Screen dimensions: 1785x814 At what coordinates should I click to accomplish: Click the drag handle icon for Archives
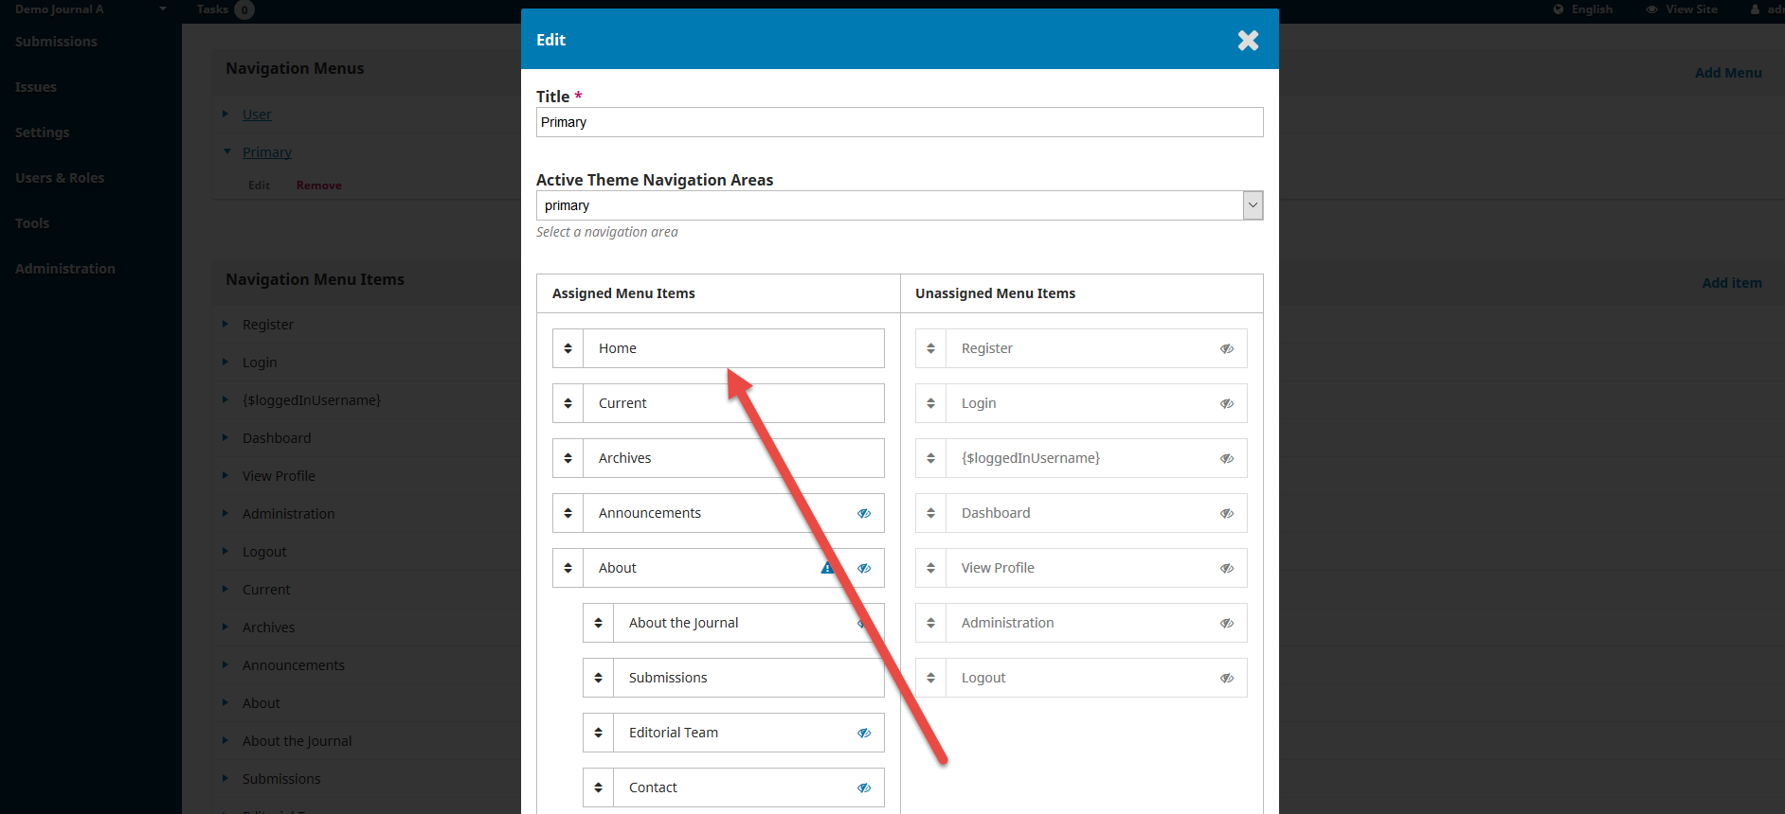pyautogui.click(x=568, y=458)
